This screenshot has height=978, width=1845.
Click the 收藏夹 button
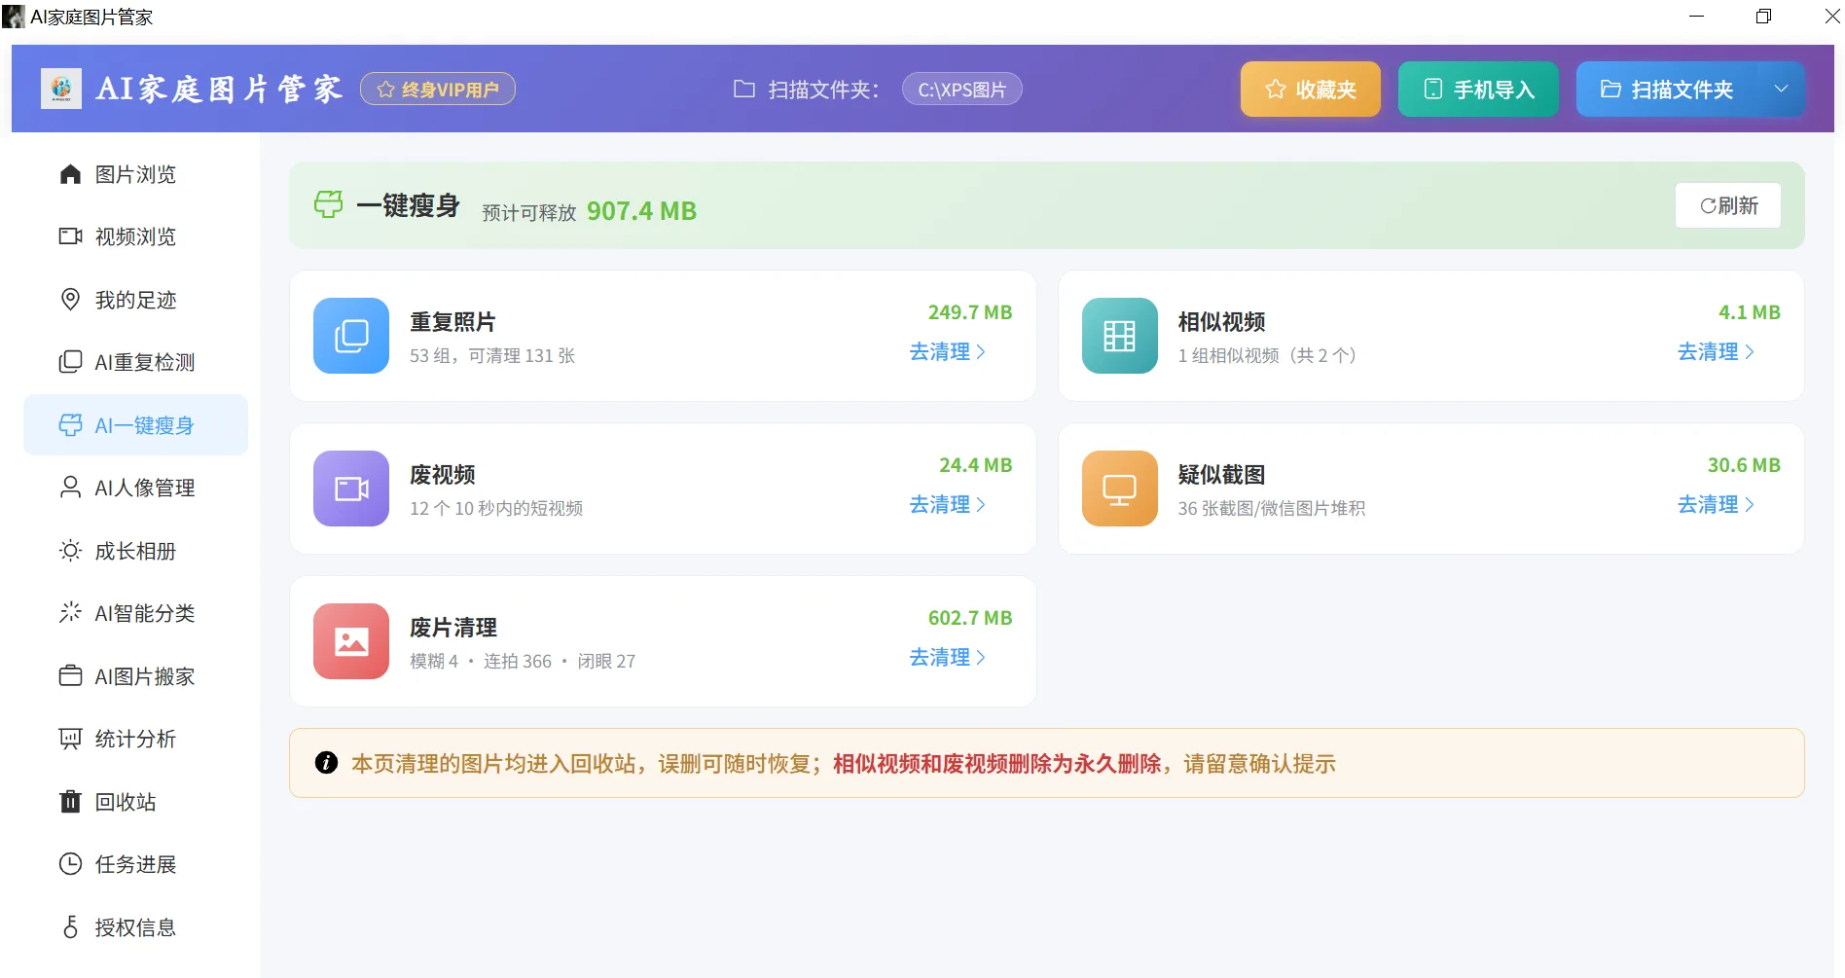1310,90
